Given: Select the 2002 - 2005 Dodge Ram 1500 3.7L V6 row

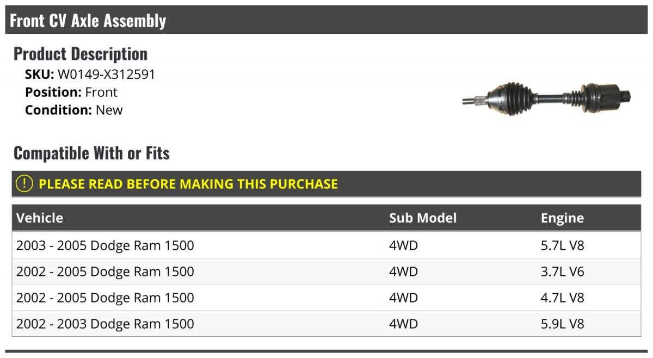Looking at the screenshot, I should [326, 271].
